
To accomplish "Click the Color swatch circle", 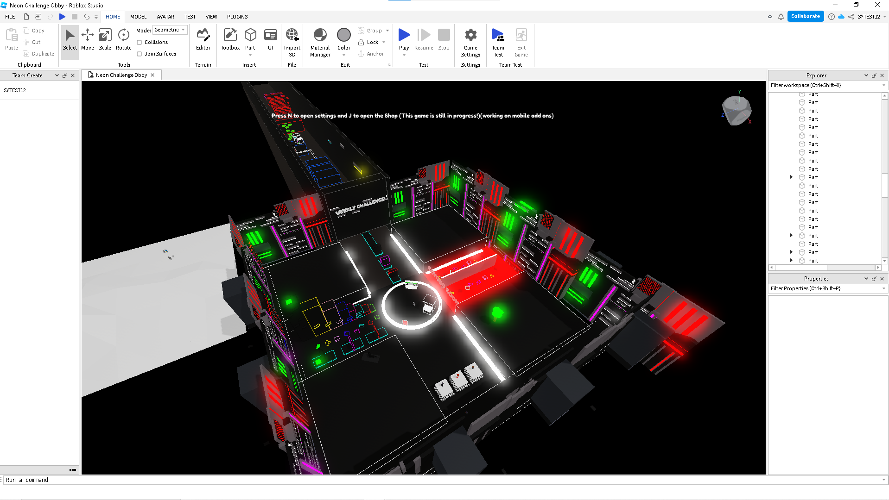I will pos(344,35).
